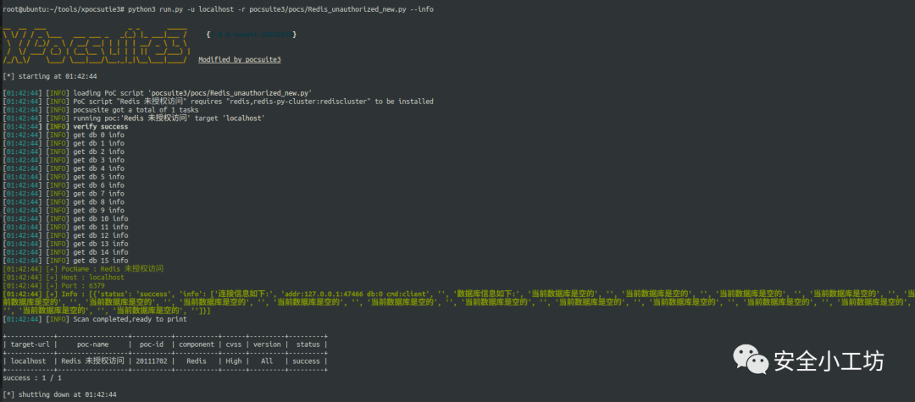Image resolution: width=915 pixels, height=402 pixels.
Task: Click the '[*] shutting down at 01:42:44' line
Action: [x=59, y=395]
